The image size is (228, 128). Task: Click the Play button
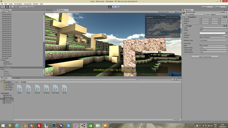click(x=110, y=7)
